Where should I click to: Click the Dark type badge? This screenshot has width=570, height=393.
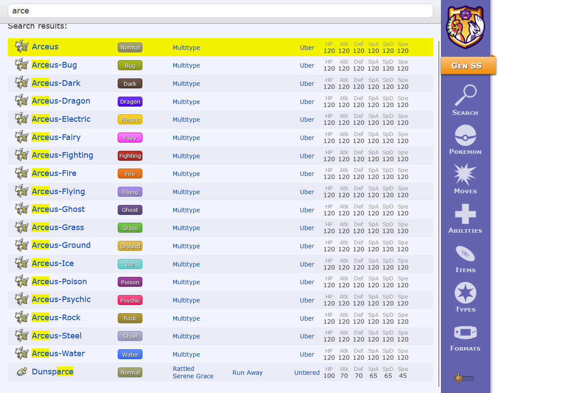tap(130, 84)
